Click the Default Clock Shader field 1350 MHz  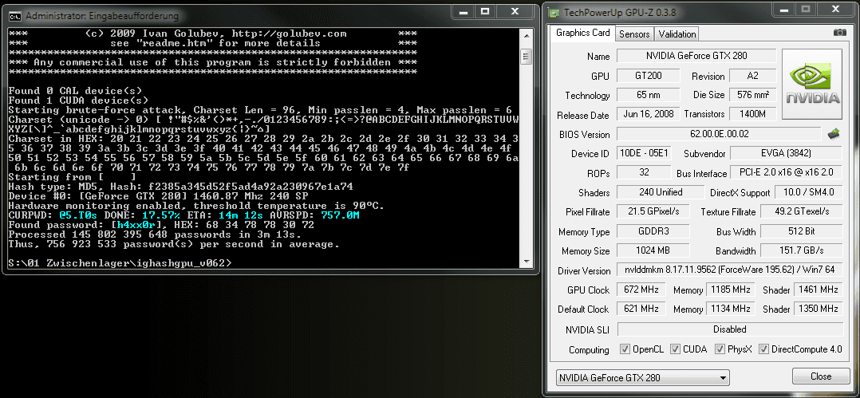[x=819, y=309]
